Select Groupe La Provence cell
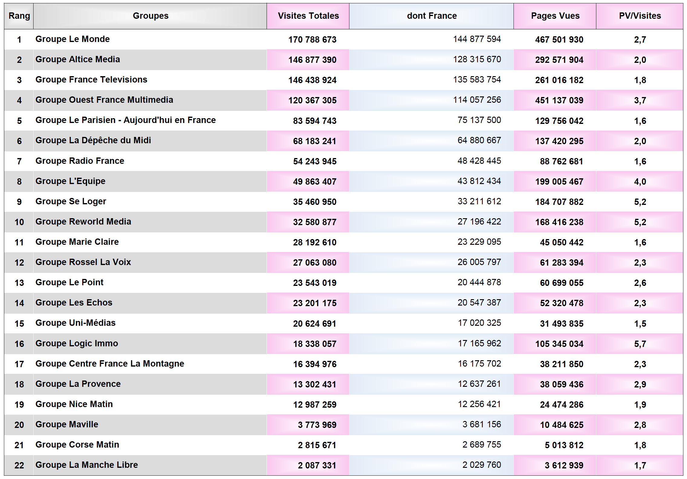Screen dimensions: 687x479 click(x=78, y=384)
